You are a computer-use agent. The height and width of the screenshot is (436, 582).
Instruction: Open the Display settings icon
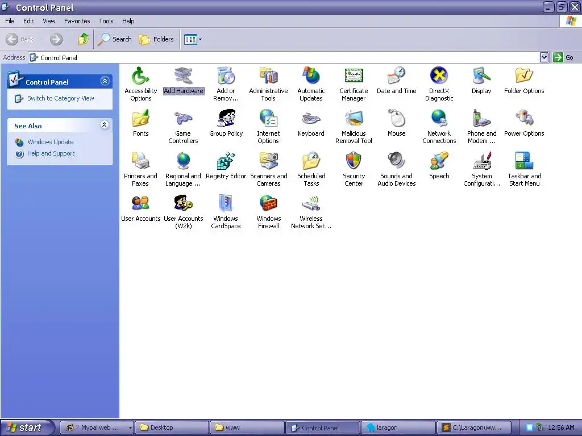pyautogui.click(x=481, y=76)
